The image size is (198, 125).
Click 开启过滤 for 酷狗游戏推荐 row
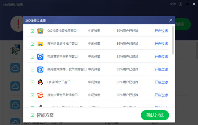pyautogui.click(x=161, y=69)
